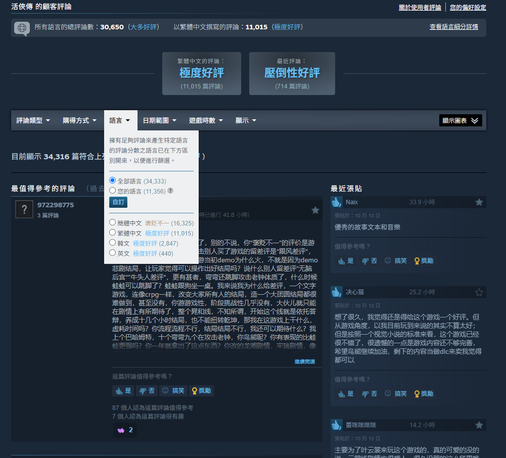Expand the 日期範圍 dropdown
The image size is (506, 458).
(159, 120)
